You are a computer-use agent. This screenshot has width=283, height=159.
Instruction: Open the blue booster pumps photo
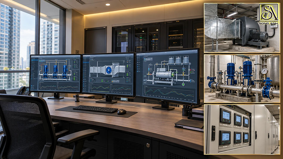tap(242, 79)
